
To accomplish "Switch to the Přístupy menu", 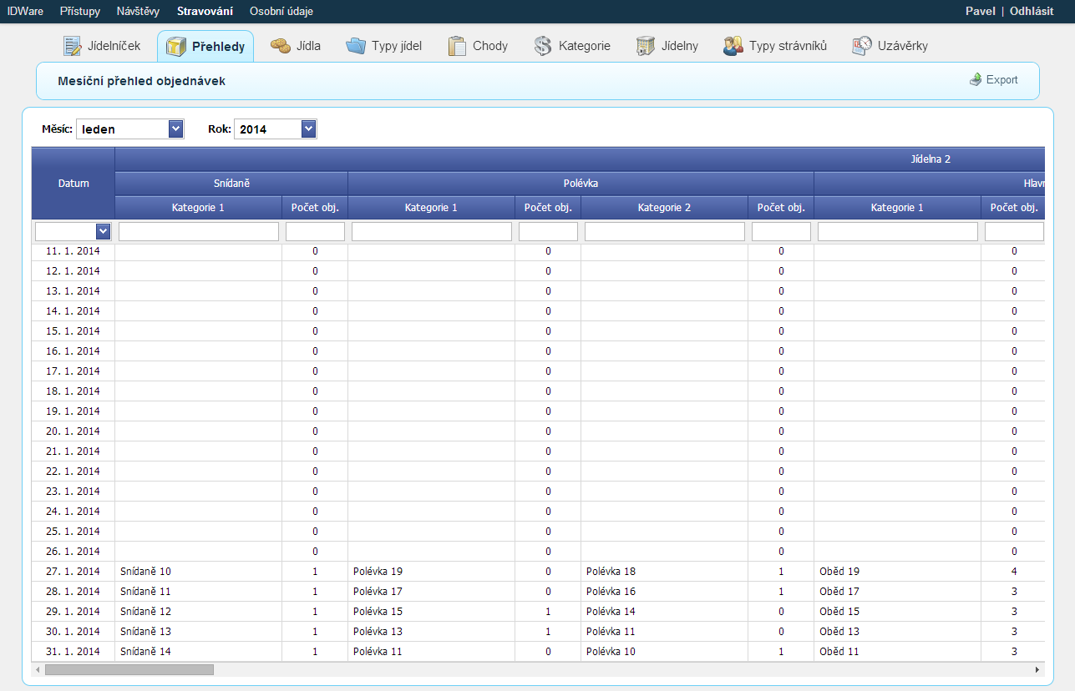I will click(x=80, y=11).
